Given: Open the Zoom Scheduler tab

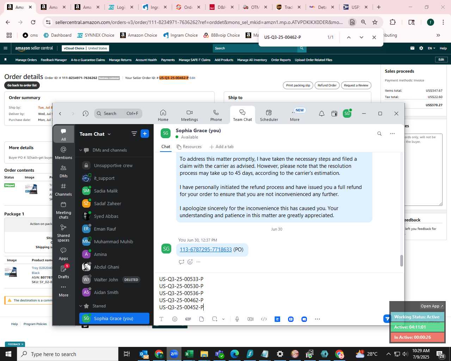Looking at the screenshot, I should tap(269, 115).
